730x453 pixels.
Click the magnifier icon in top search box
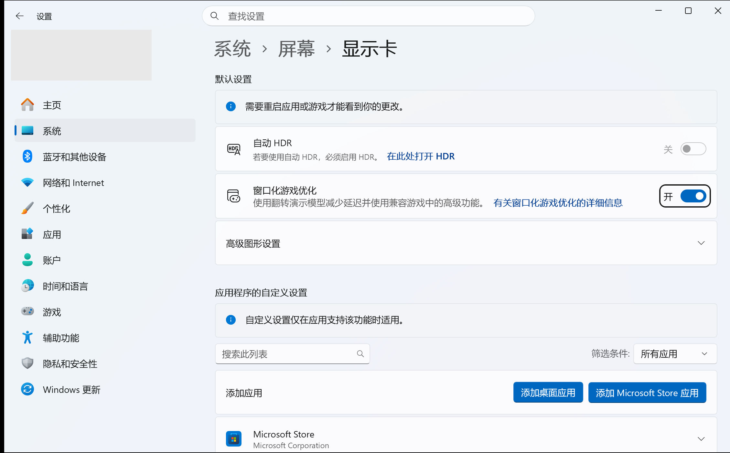tap(214, 16)
